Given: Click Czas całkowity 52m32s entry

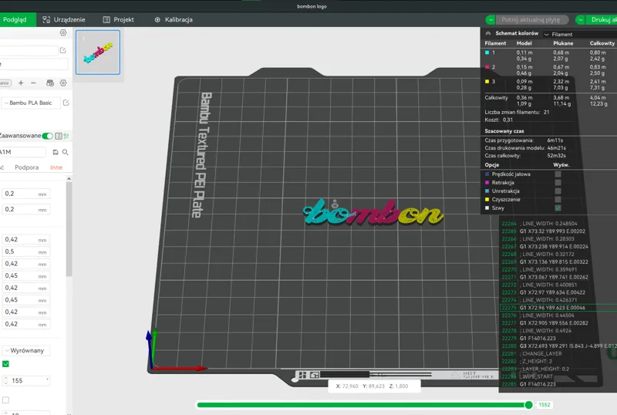Looking at the screenshot, I should (525, 156).
